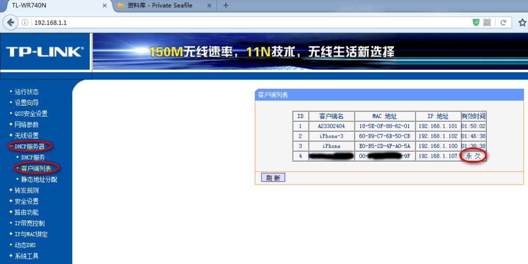
Task: Expand the 转发规则 menu
Action: click(x=26, y=190)
